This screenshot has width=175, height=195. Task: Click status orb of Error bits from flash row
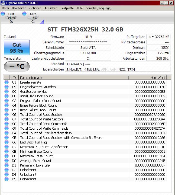click(x=7, y=133)
